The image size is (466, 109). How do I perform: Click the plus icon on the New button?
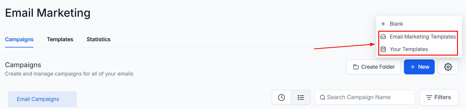point(413,67)
